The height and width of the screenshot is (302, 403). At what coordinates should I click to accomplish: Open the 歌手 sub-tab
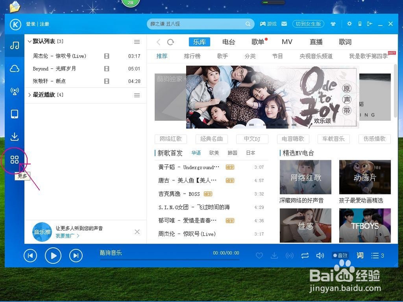[222, 56]
